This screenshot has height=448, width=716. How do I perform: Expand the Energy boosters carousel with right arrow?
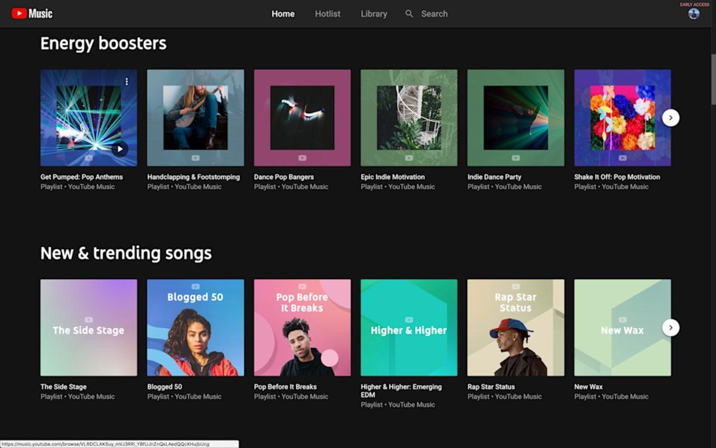(671, 118)
